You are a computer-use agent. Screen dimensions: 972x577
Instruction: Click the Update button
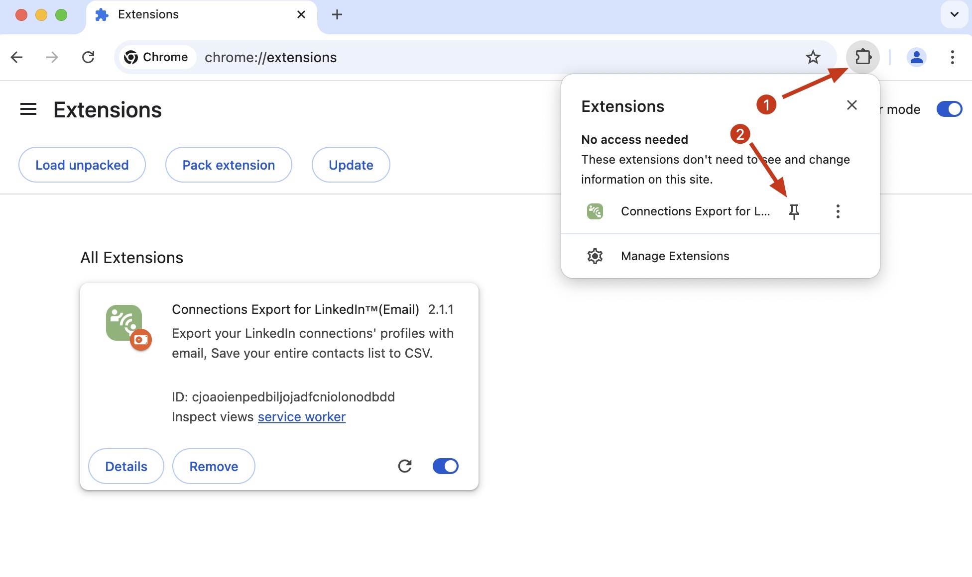pyautogui.click(x=351, y=165)
